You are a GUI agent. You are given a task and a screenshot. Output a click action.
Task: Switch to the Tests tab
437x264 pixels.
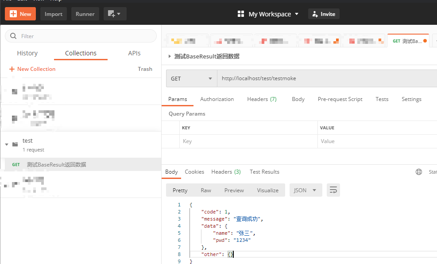382,99
